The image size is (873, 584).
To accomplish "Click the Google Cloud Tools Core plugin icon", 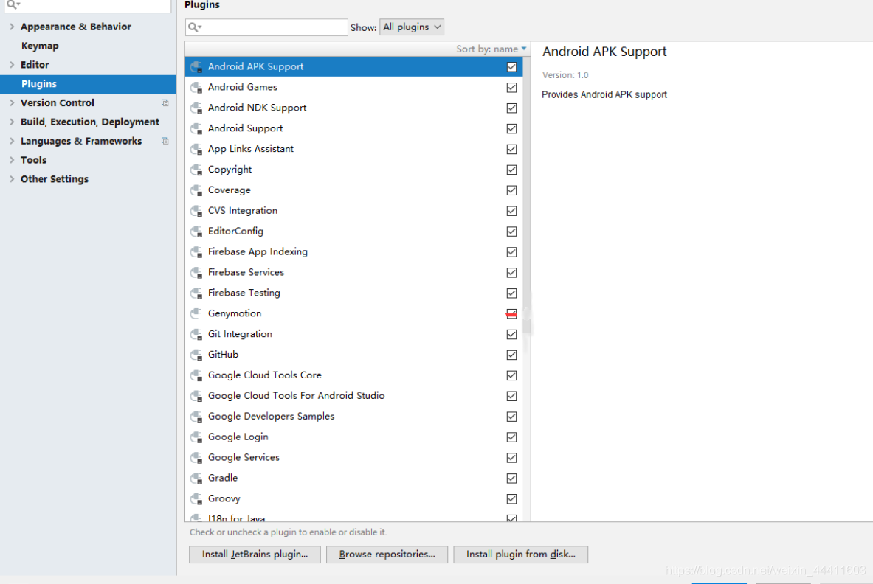I will pyautogui.click(x=196, y=375).
